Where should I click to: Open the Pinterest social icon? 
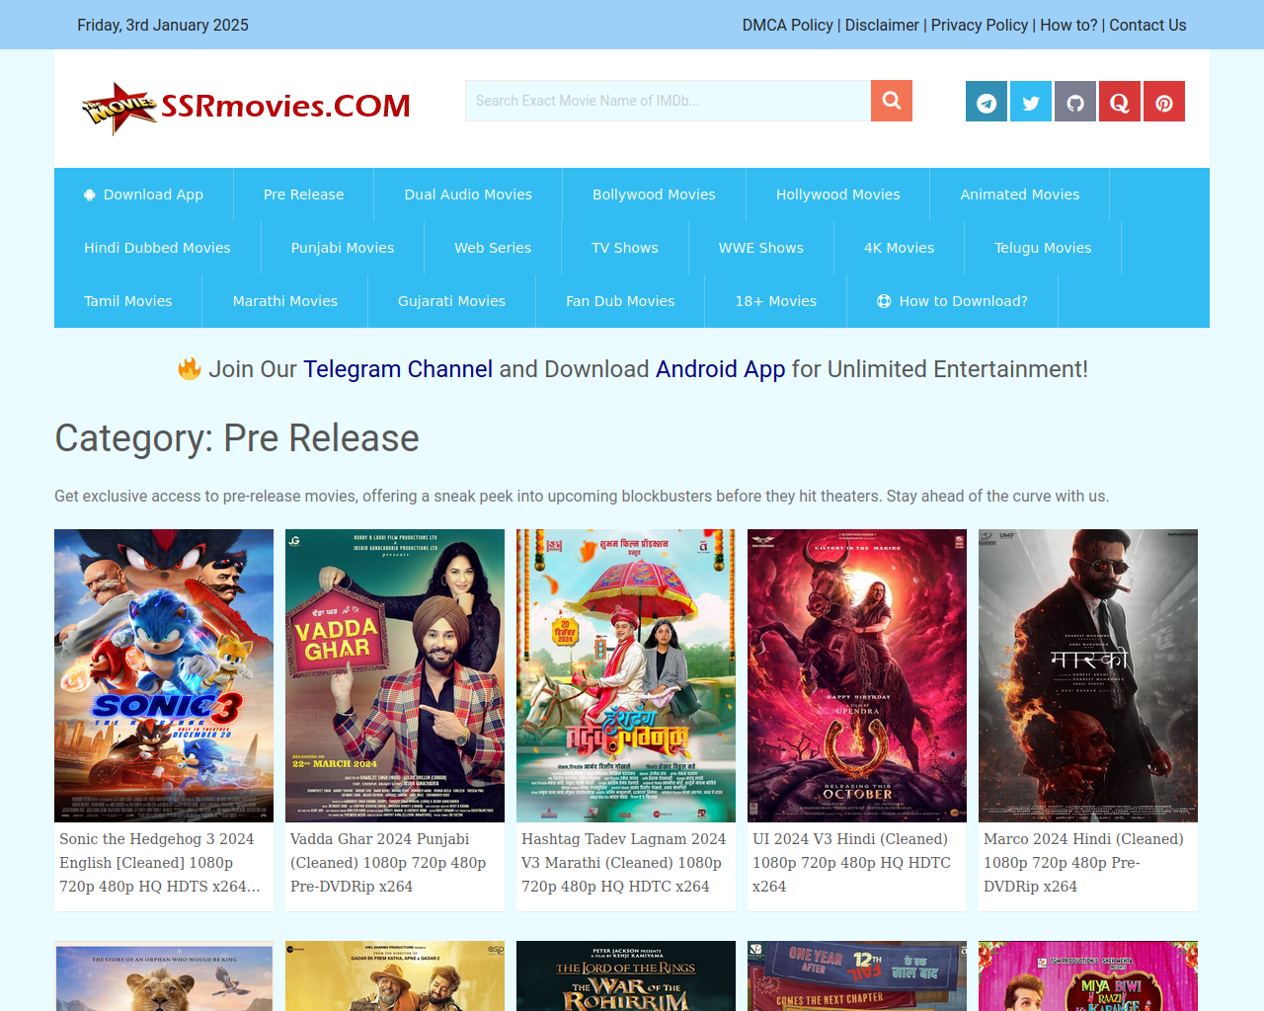coord(1164,102)
